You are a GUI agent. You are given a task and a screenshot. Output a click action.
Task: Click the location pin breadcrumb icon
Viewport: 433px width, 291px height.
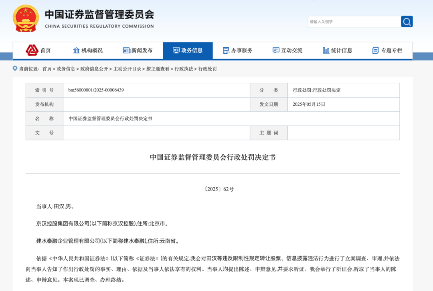15,68
